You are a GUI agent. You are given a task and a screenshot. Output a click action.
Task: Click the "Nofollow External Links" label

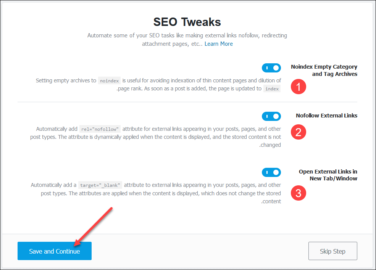pos(326,116)
